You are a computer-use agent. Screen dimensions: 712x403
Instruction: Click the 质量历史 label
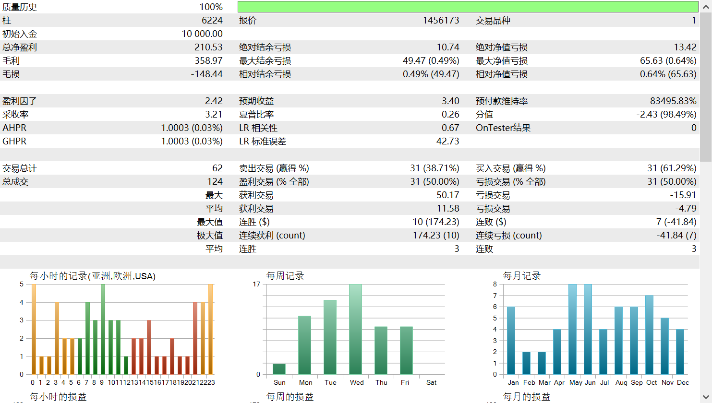[19, 6]
